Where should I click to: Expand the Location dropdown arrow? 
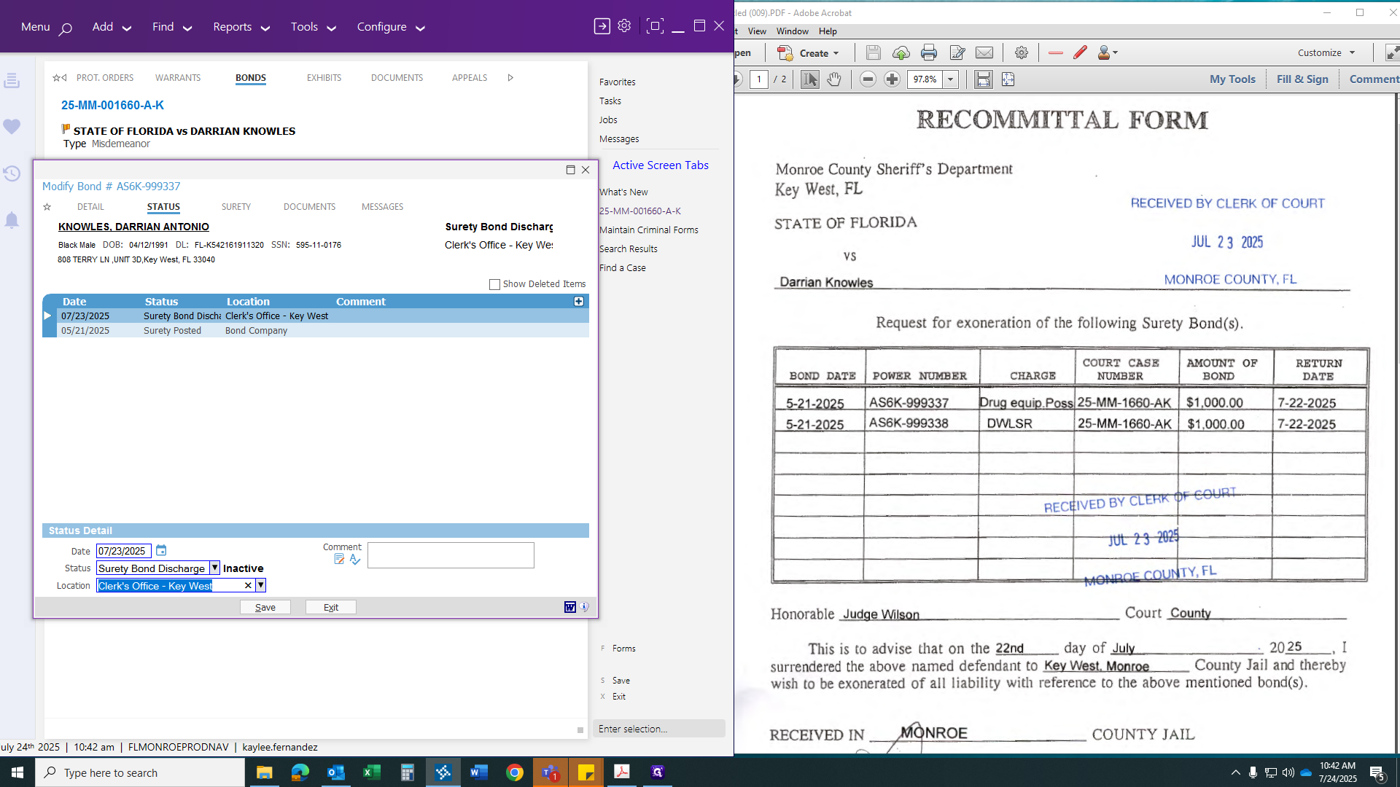coord(260,585)
